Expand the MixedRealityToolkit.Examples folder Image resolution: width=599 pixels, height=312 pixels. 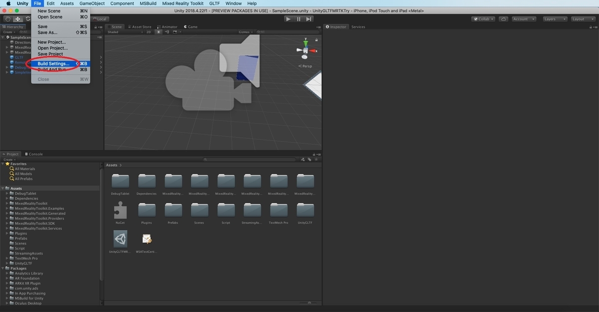(7, 209)
